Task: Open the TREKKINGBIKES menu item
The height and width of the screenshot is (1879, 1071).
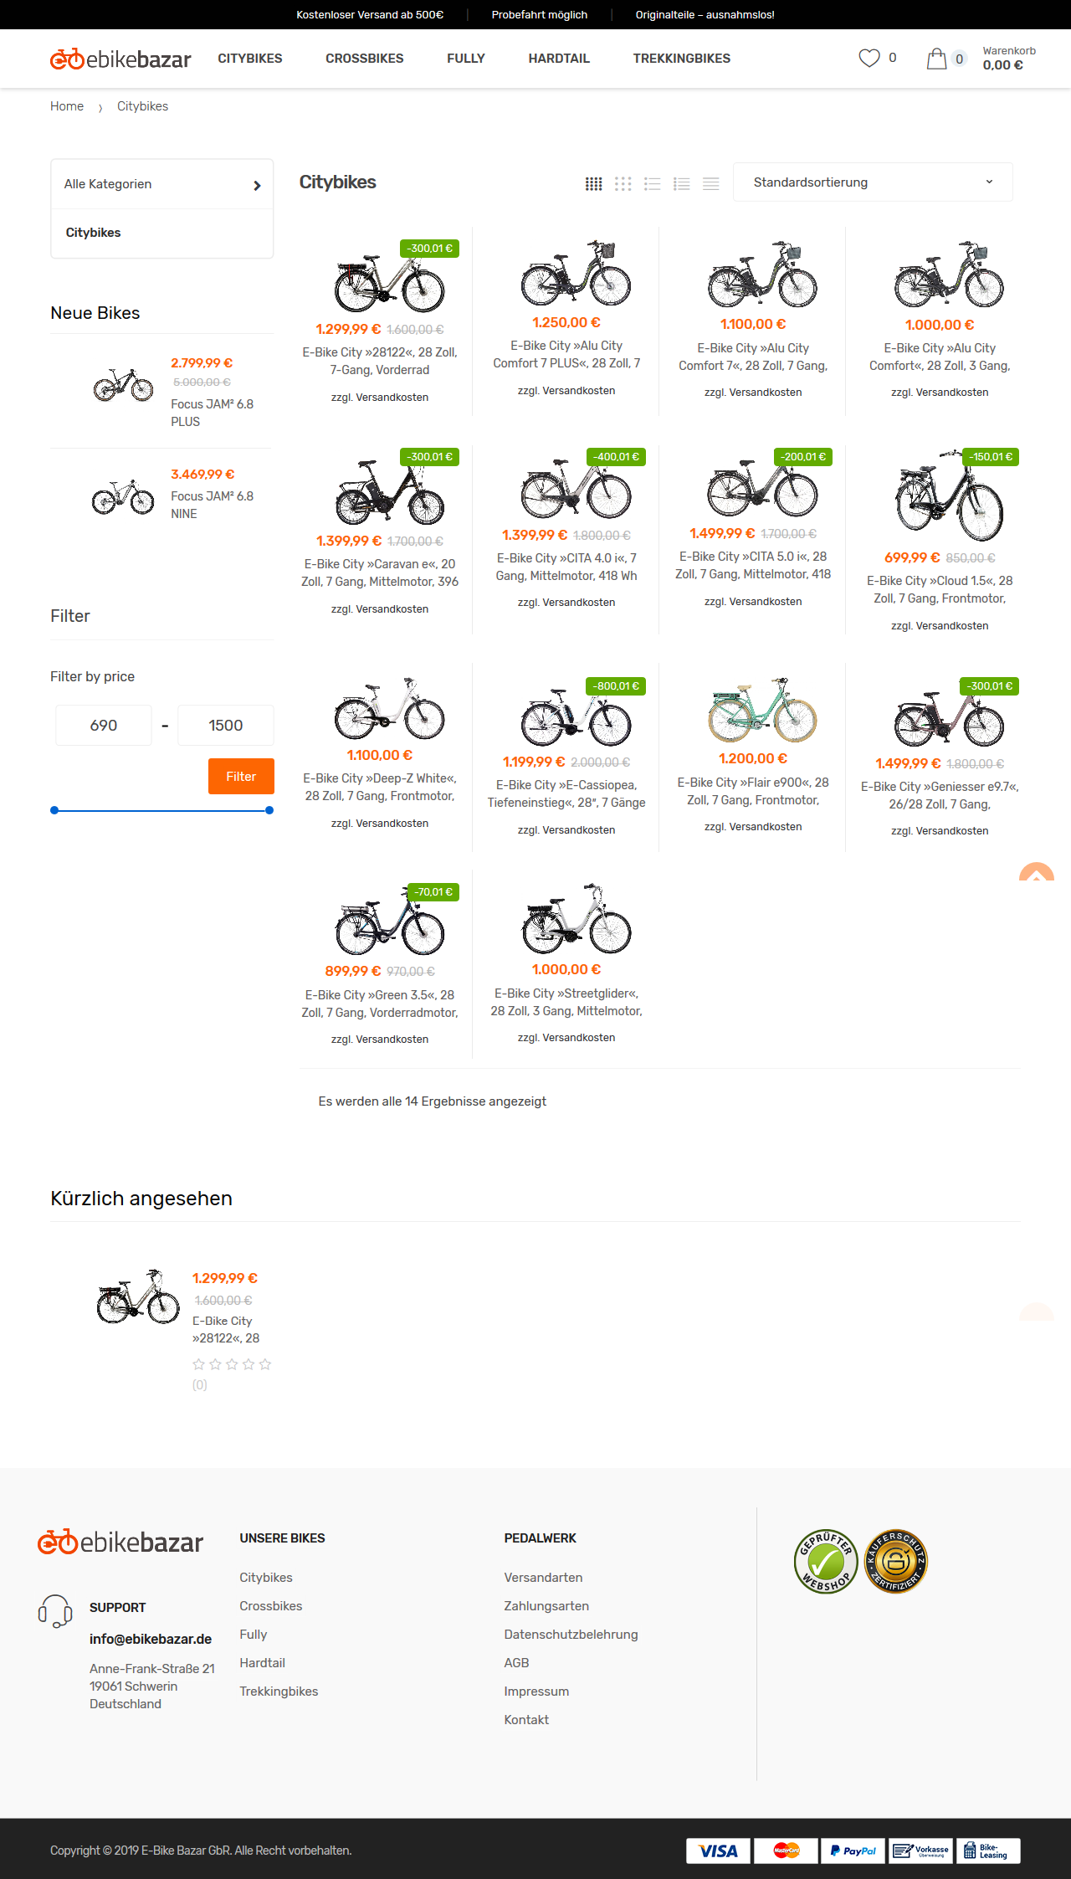Action: click(x=681, y=59)
